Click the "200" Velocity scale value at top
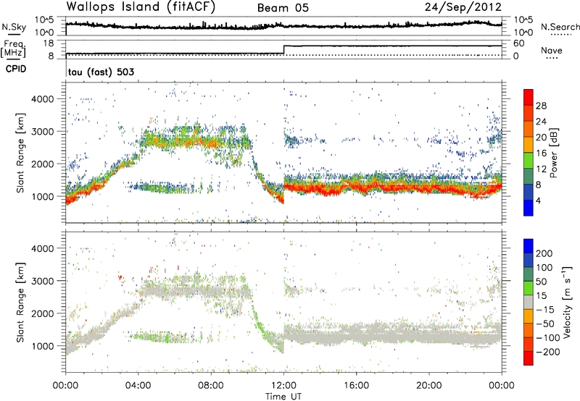 [544, 253]
